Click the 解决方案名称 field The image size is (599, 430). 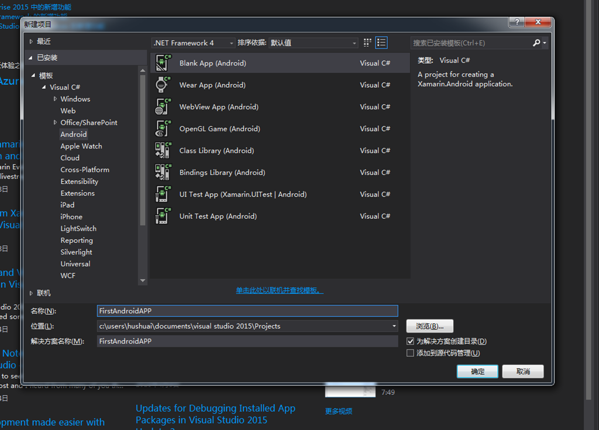[247, 341]
